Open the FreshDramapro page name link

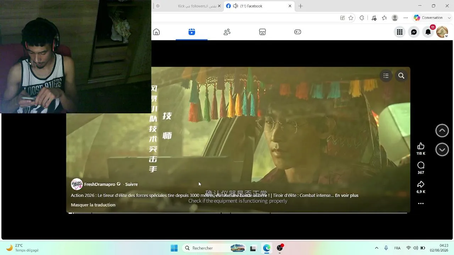point(100,185)
